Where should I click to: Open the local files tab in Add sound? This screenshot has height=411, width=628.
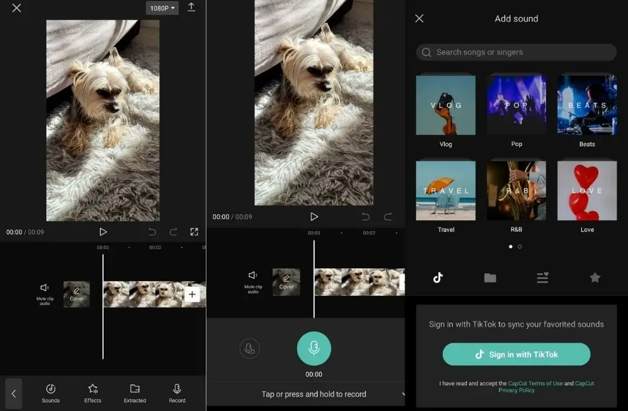pyautogui.click(x=490, y=277)
